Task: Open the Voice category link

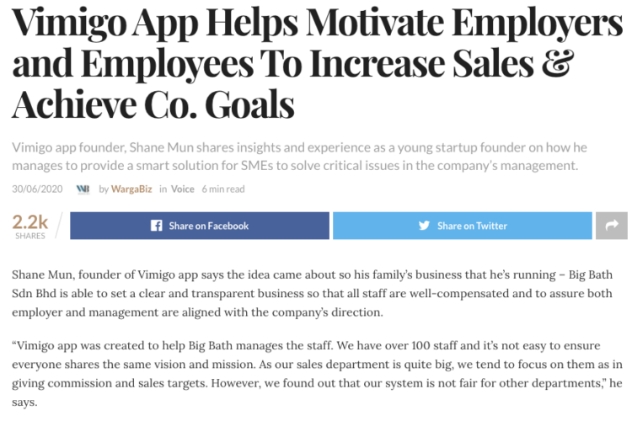Action: pos(182,189)
